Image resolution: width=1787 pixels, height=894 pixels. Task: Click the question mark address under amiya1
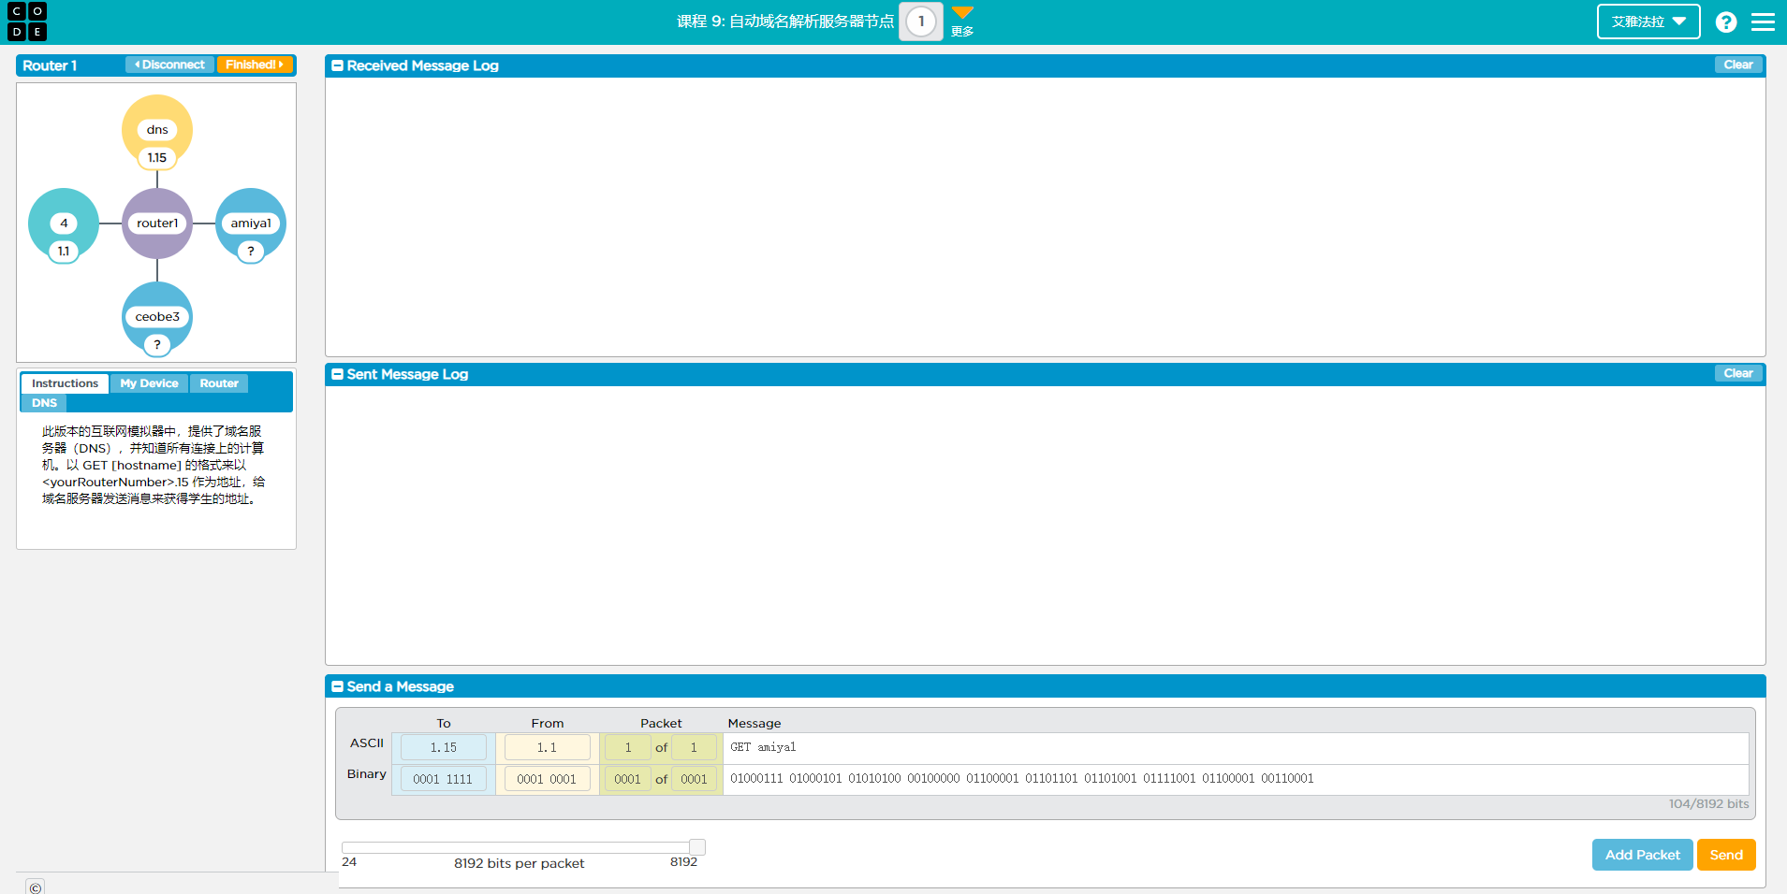[x=251, y=252]
